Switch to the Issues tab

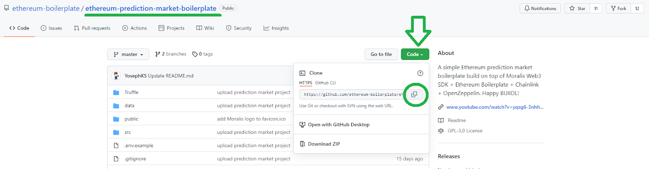52,28
